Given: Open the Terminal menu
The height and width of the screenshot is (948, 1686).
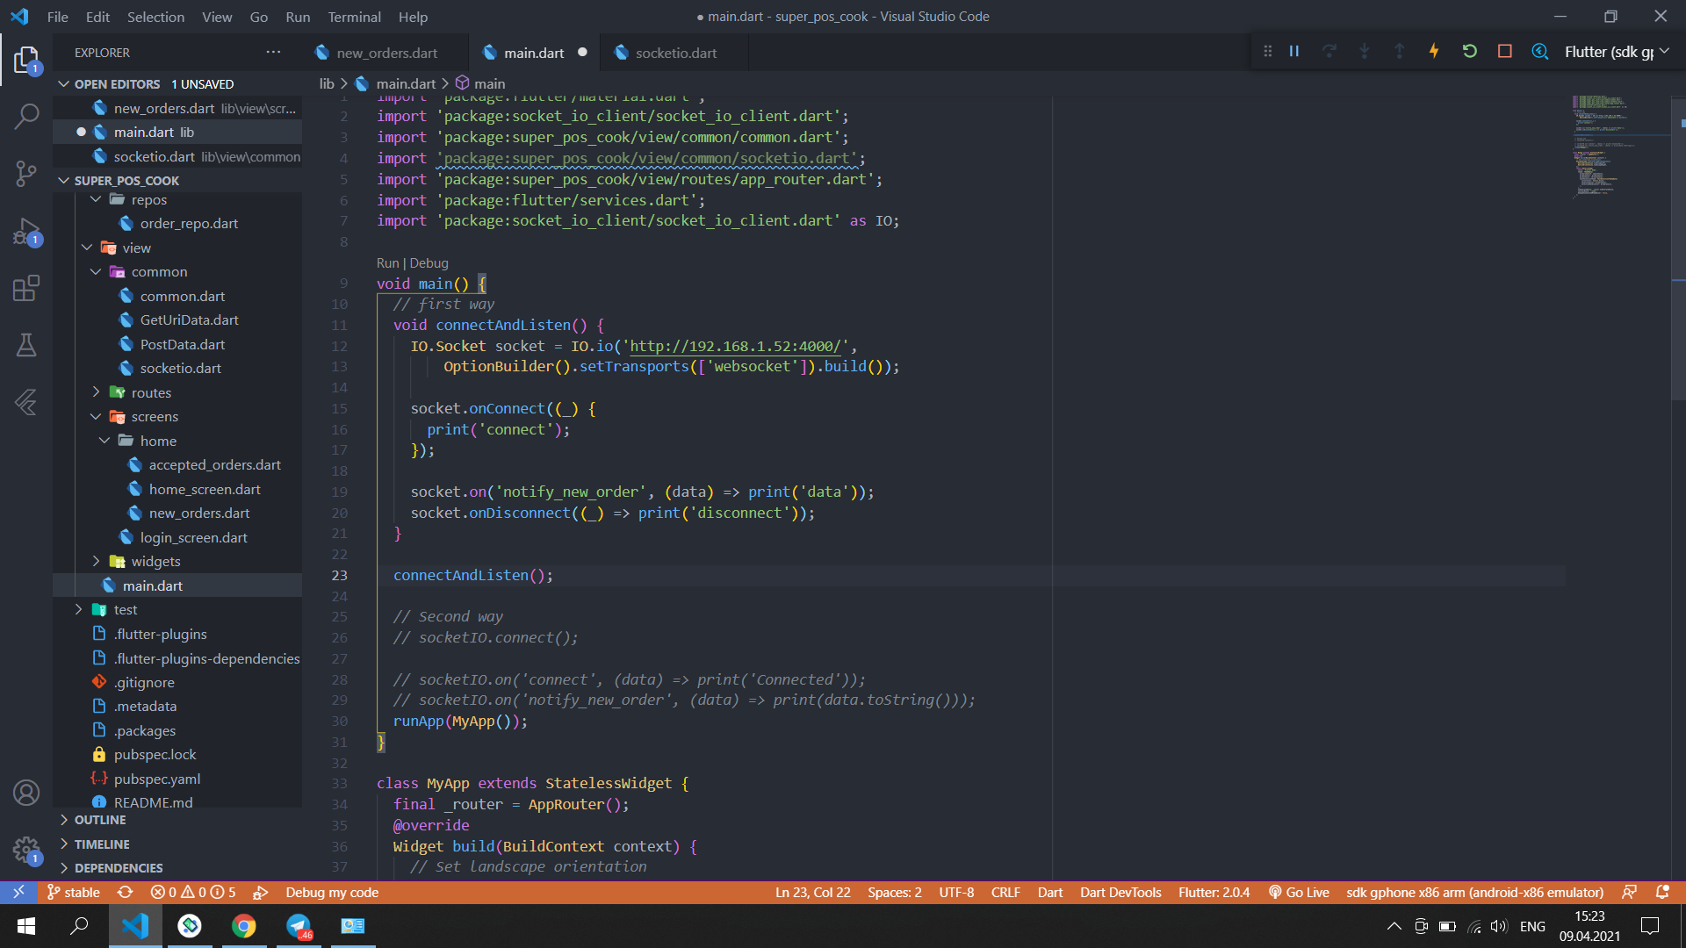Looking at the screenshot, I should tap(354, 17).
